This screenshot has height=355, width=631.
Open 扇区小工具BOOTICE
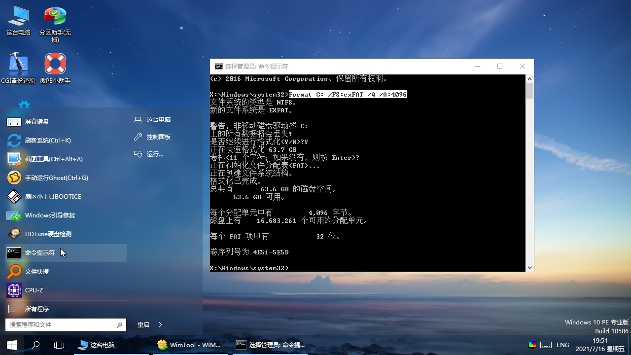pos(66,196)
